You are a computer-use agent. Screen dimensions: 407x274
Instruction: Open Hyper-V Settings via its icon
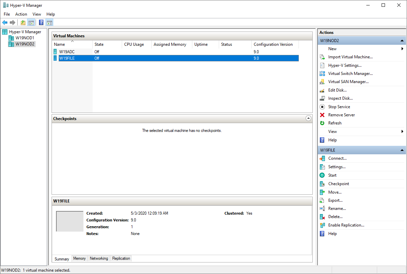coord(322,65)
